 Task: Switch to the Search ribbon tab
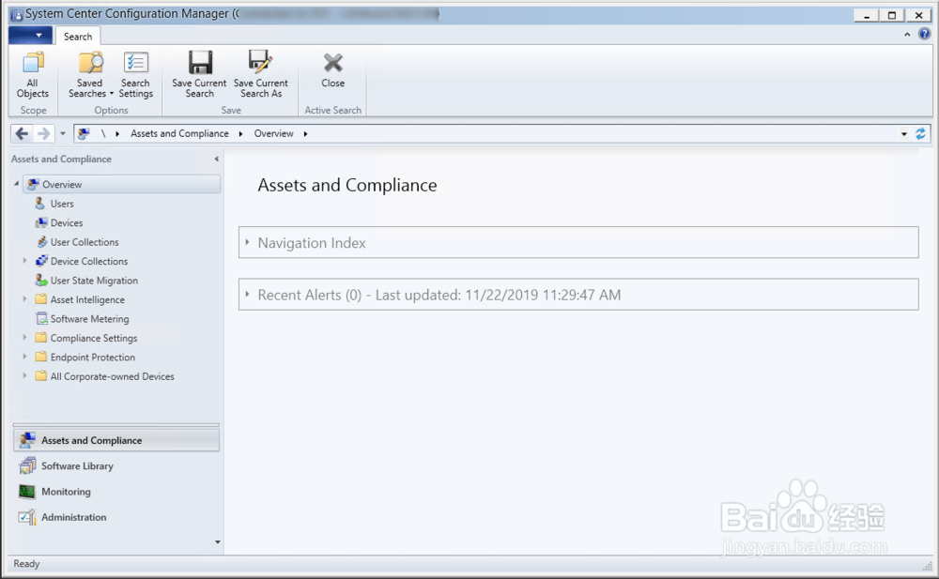(x=78, y=37)
